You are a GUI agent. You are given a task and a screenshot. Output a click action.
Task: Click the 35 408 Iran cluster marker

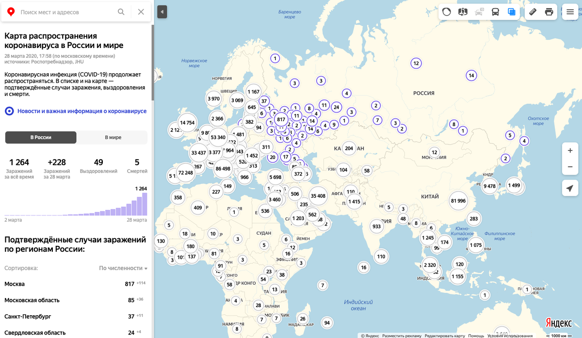(x=318, y=196)
